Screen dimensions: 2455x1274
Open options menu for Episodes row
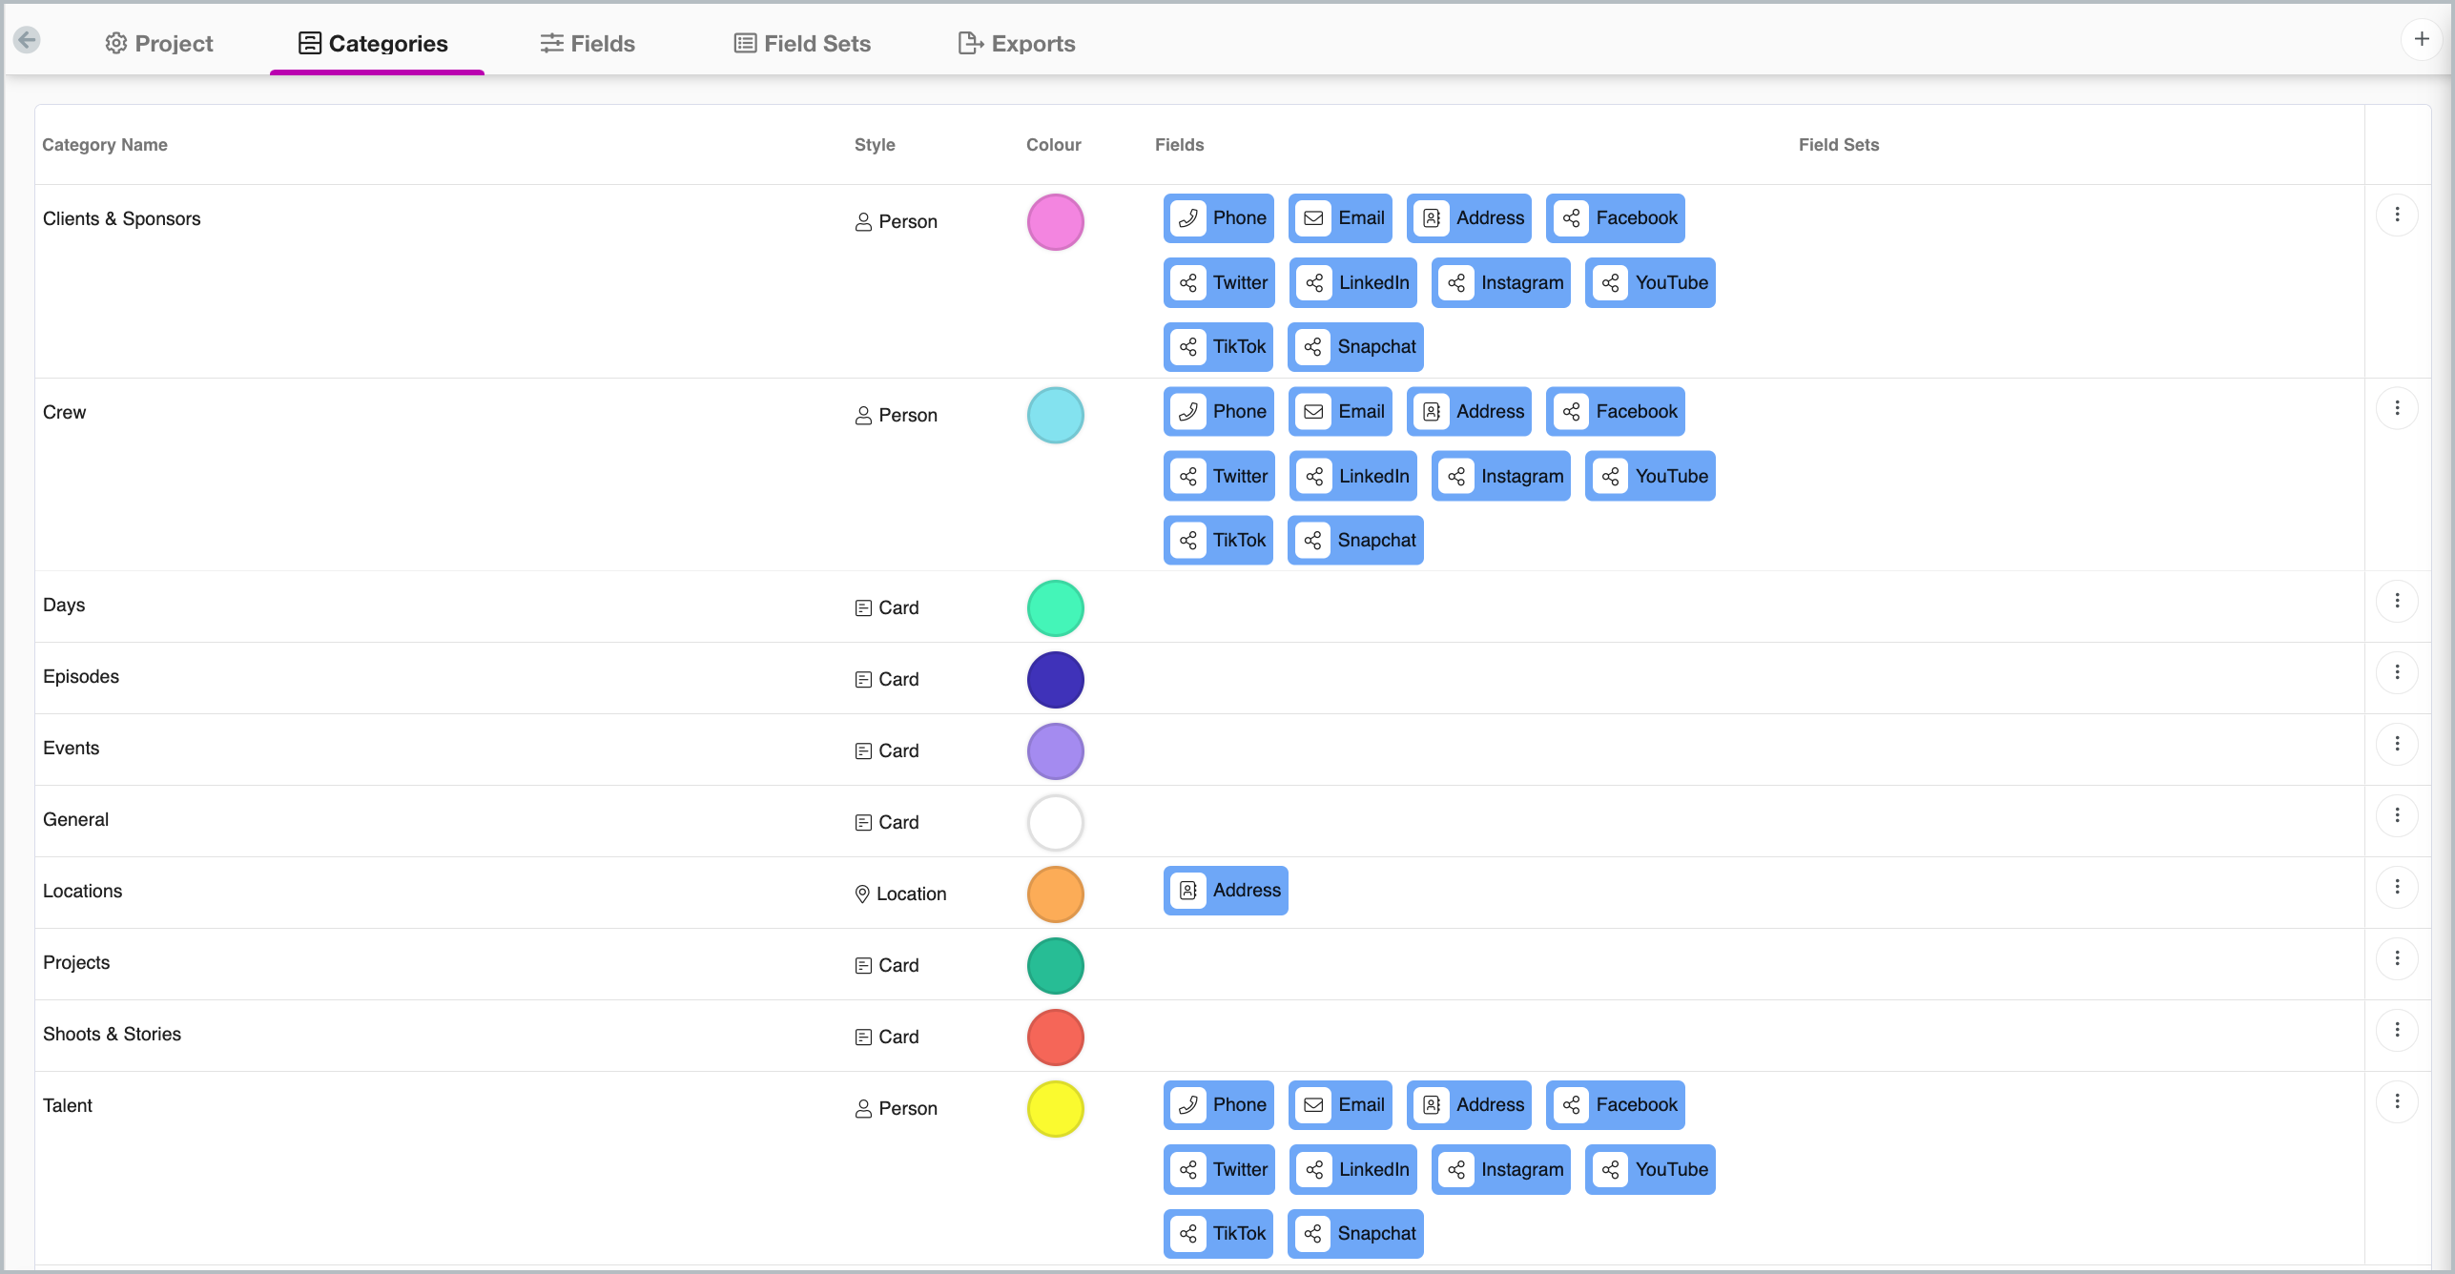click(2397, 672)
